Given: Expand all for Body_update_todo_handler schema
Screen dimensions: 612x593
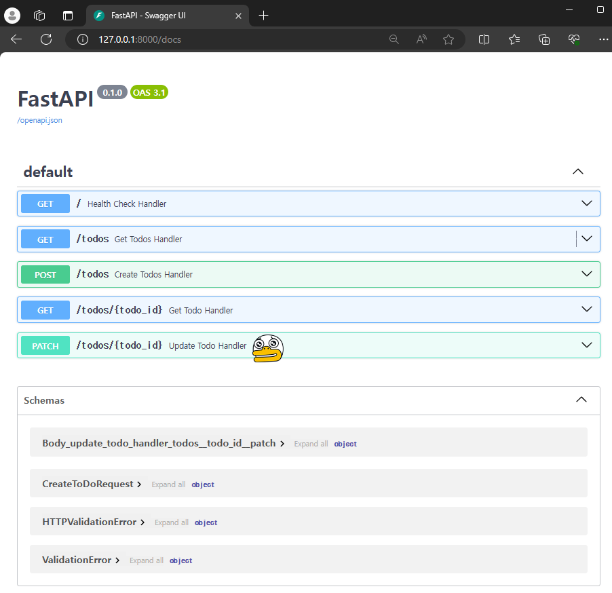Looking at the screenshot, I should point(311,444).
